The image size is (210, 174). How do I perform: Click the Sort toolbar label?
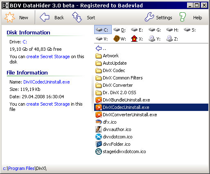click(91, 18)
